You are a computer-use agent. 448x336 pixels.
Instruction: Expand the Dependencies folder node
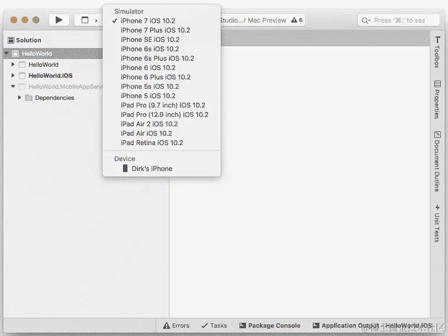point(19,98)
